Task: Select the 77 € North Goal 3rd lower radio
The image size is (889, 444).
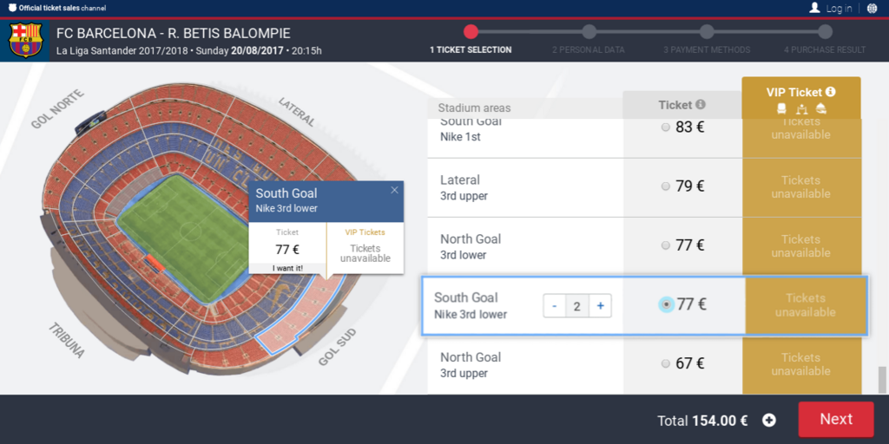Action: (x=666, y=245)
